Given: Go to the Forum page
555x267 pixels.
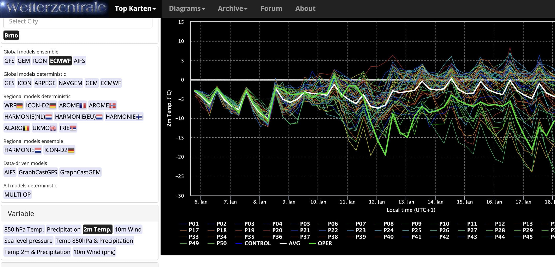Looking at the screenshot, I should coord(271,9).
